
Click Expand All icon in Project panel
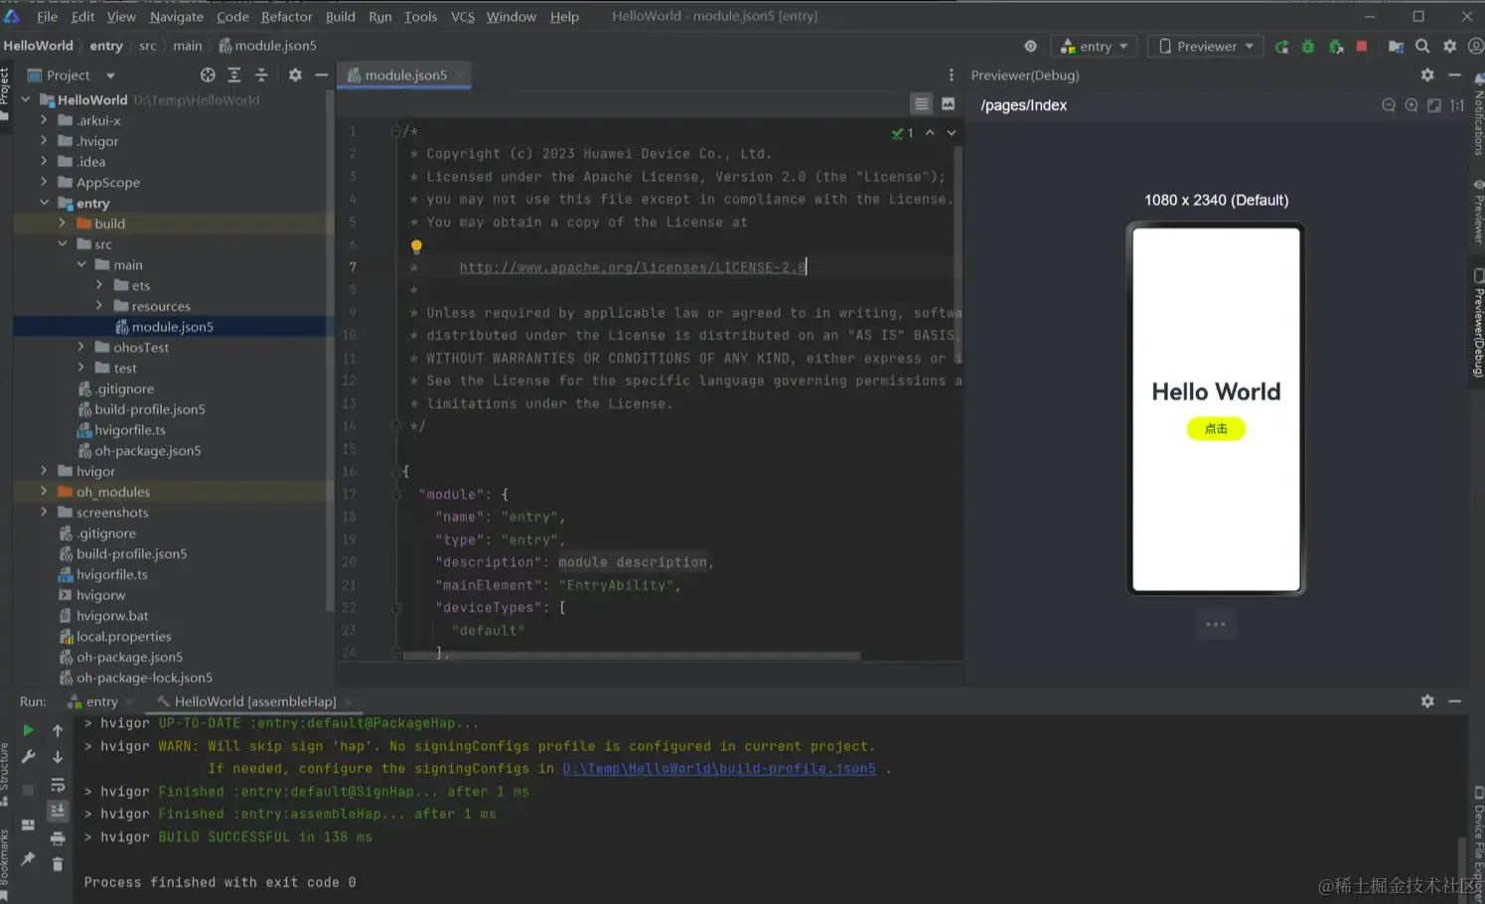pyautogui.click(x=234, y=75)
